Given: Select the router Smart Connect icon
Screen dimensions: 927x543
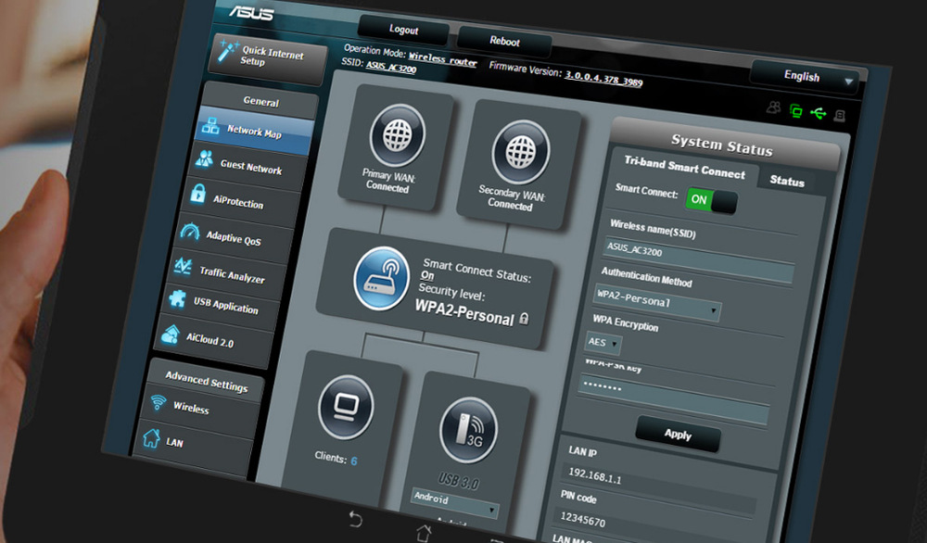Looking at the screenshot, I should coord(381,278).
